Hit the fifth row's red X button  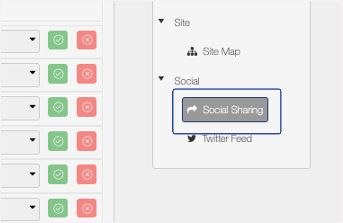(87, 174)
